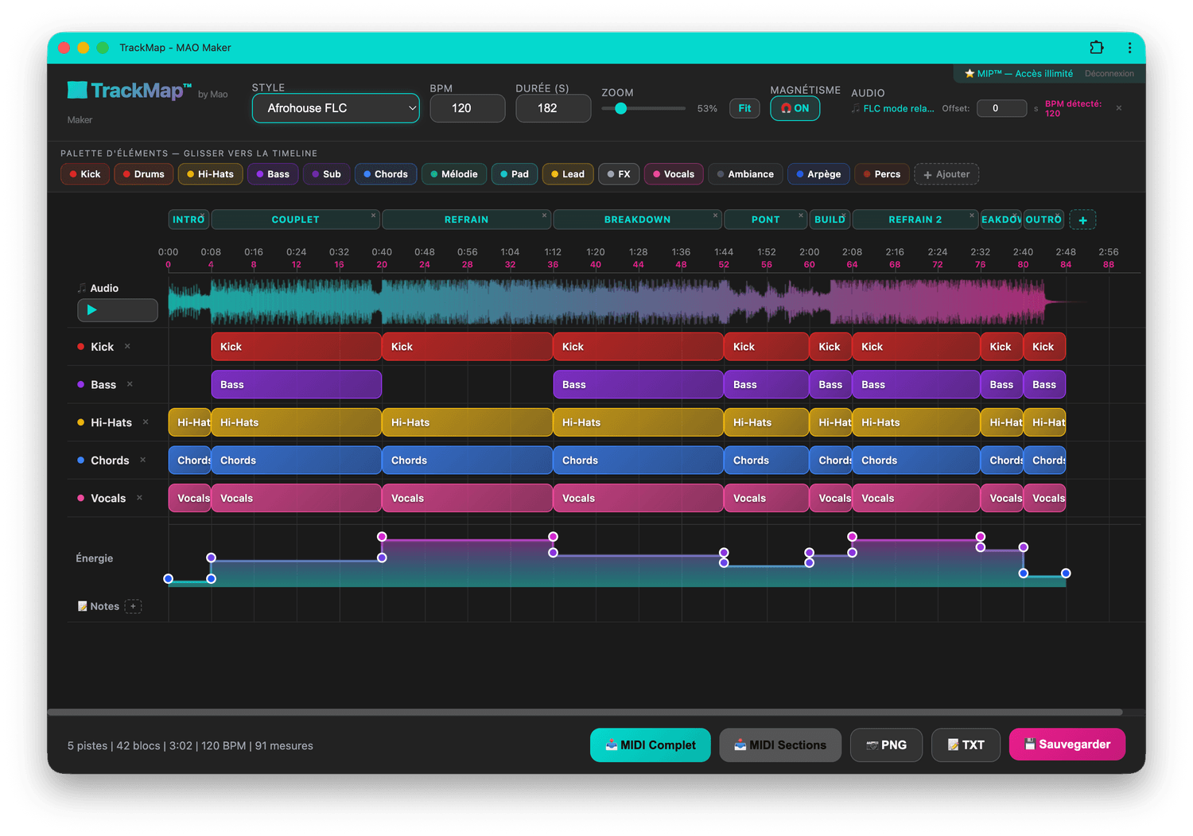1193x836 pixels.
Task: Open the extensions puzzle icon
Action: tap(1097, 48)
